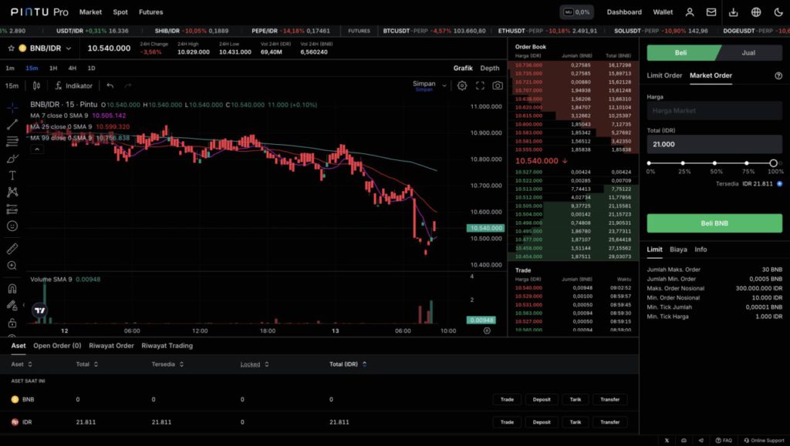
Task: Switch to the Limit Order tab
Action: tap(664, 75)
